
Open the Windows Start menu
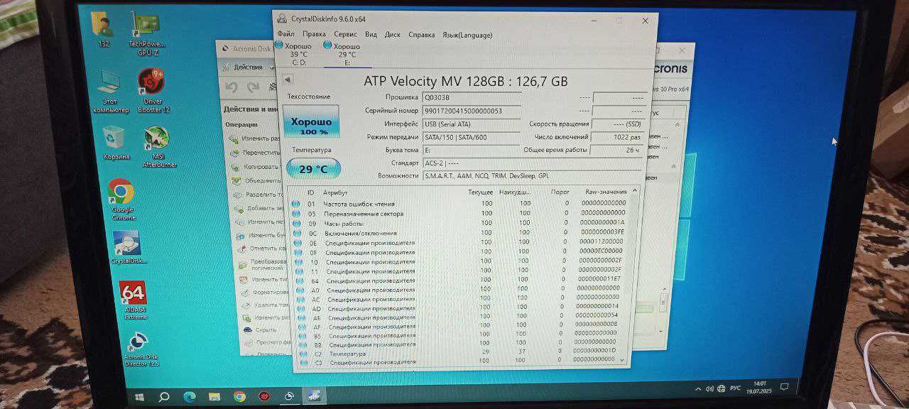click(x=138, y=396)
